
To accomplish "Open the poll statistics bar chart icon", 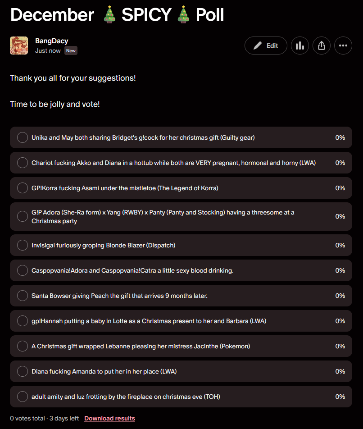I will pyautogui.click(x=300, y=46).
